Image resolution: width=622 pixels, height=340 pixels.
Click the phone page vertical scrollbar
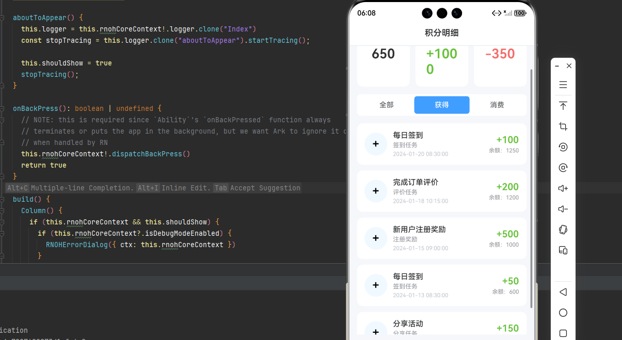pos(531,188)
